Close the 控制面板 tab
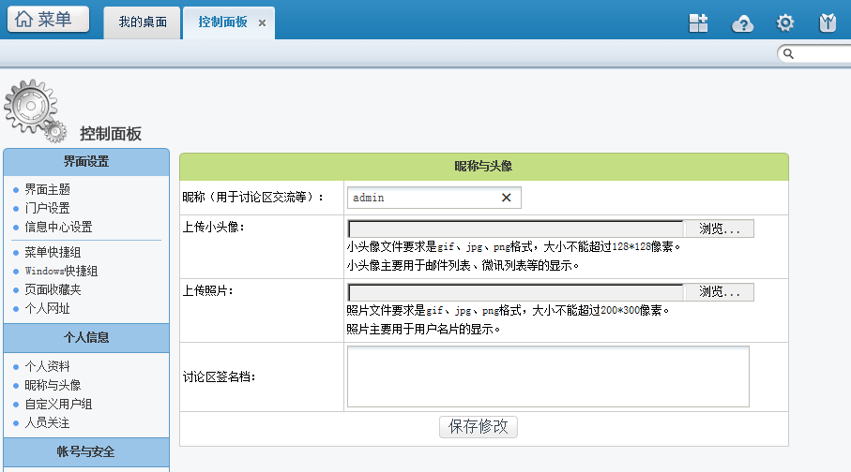Screen dimensions: 851x472 pos(262,22)
